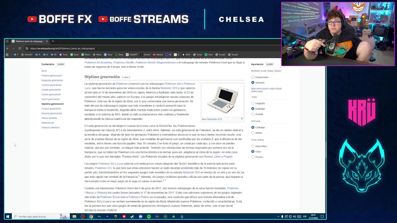Open the DriveGH bookmark

pos(27,55)
